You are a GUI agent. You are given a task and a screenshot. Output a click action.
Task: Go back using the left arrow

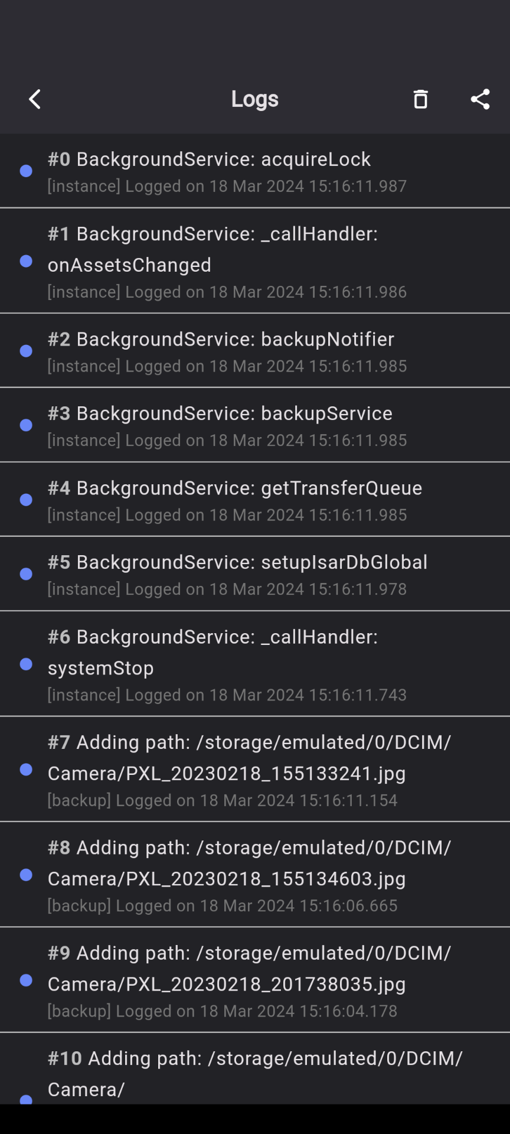[35, 99]
